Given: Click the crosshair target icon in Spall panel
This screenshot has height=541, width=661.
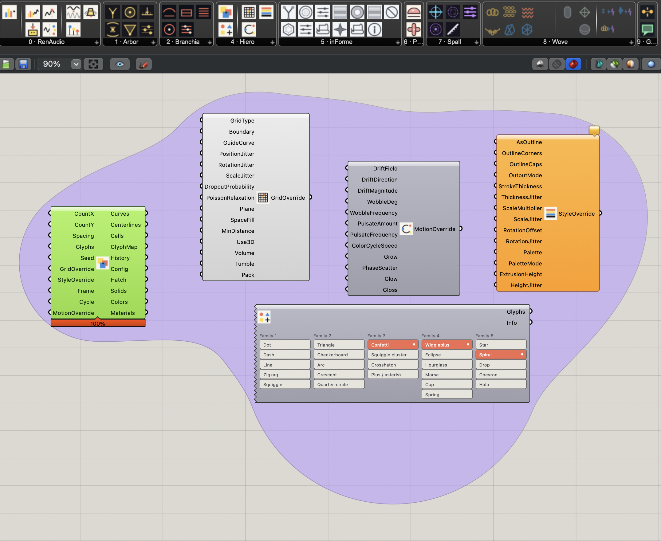Looking at the screenshot, I should click(x=435, y=13).
